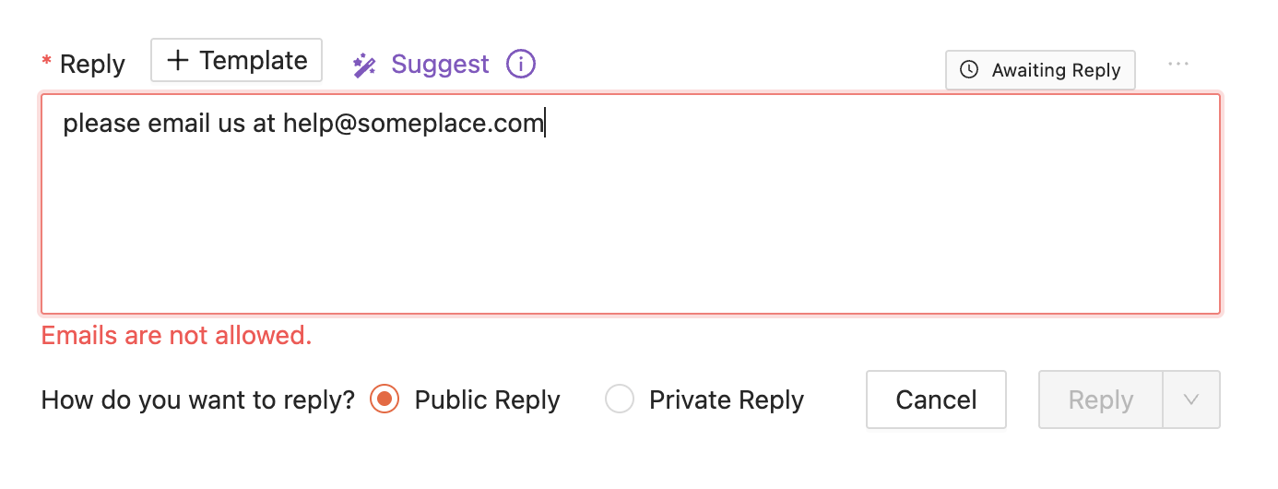Place cursor in help@someplace.com text
The image size is (1278, 489).
(414, 124)
